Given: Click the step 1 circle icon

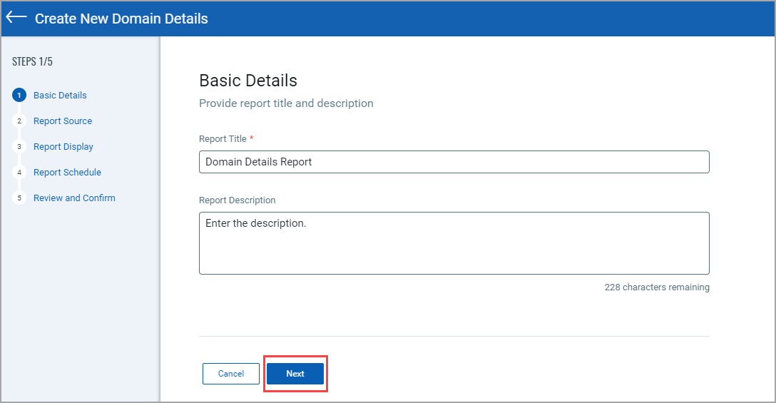Looking at the screenshot, I should 20,96.
